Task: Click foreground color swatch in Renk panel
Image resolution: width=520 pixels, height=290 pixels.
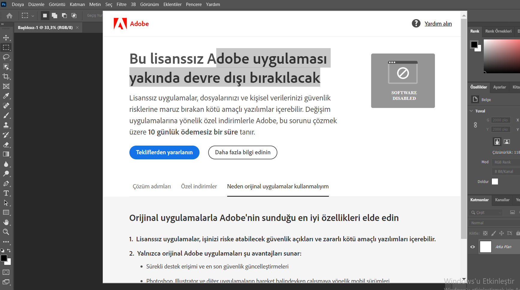Action: [x=474, y=45]
